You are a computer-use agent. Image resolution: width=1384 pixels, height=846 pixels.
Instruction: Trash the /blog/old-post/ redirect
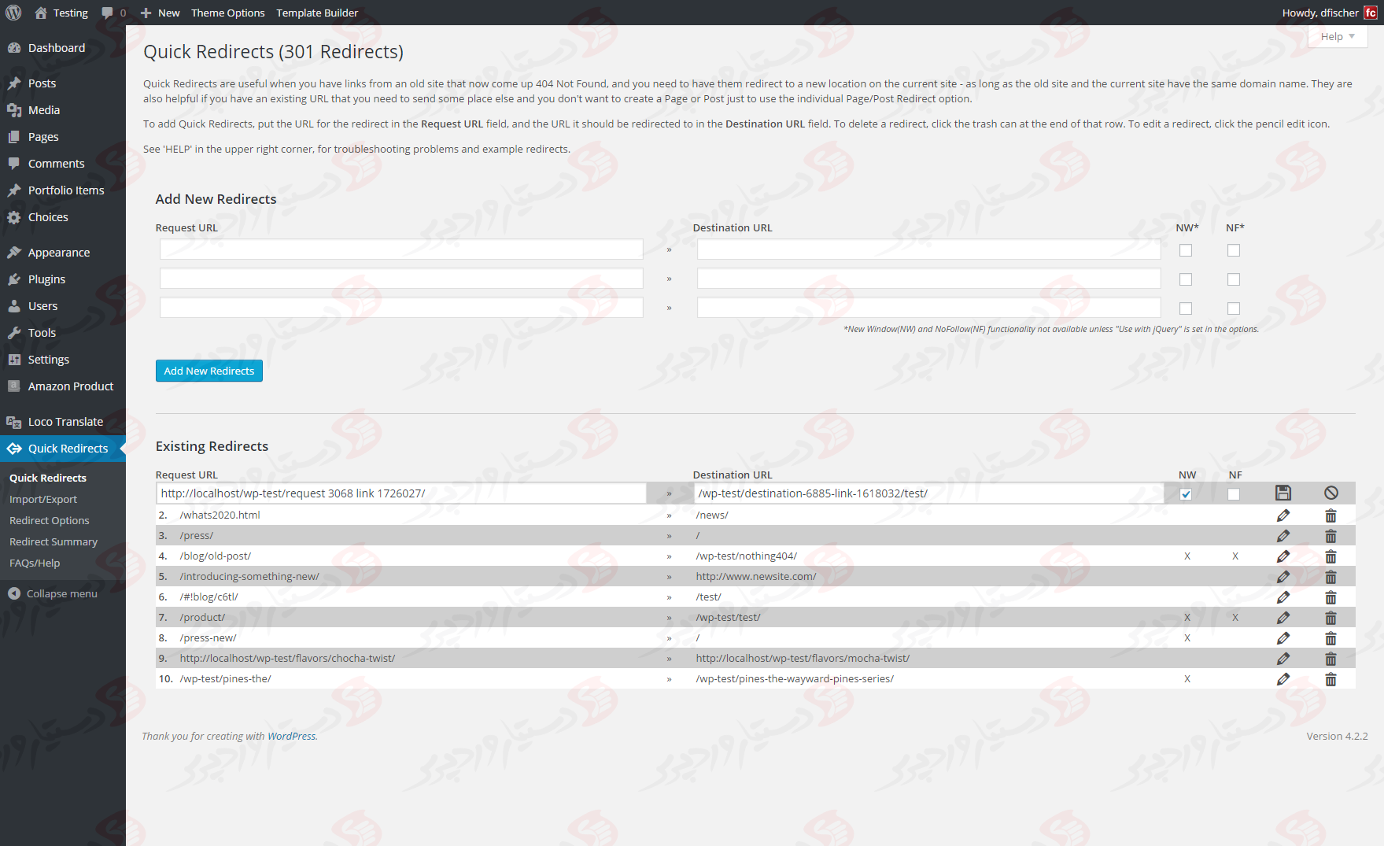[1331, 556]
